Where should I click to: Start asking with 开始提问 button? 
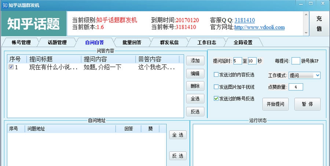pos(275,104)
